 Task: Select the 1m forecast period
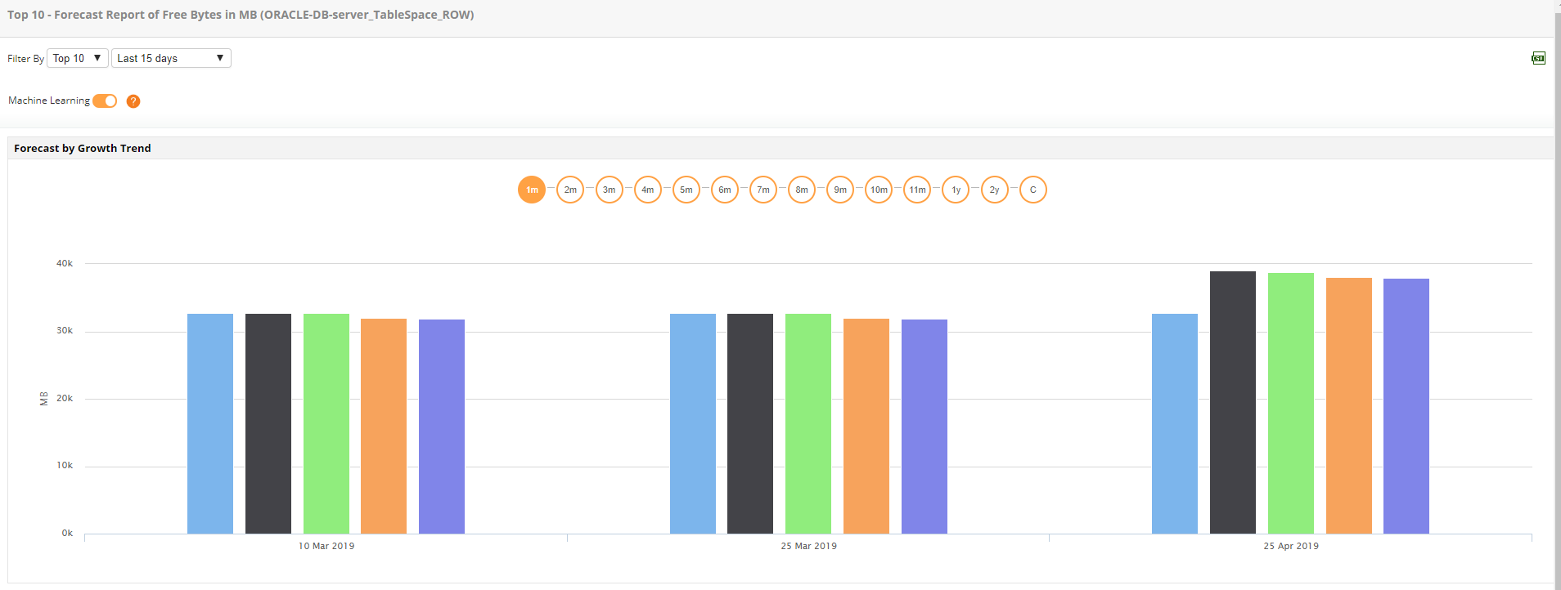532,190
